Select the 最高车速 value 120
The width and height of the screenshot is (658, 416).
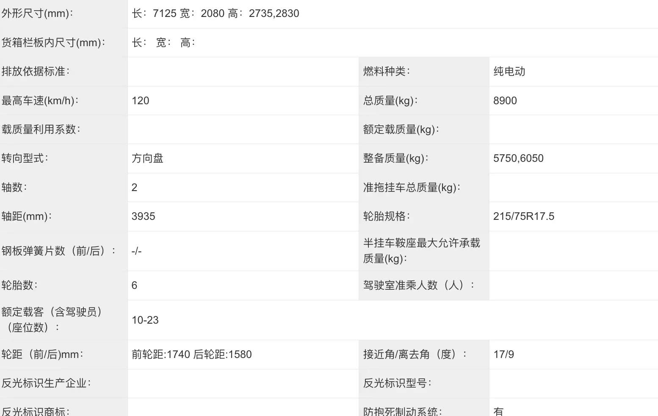point(140,101)
